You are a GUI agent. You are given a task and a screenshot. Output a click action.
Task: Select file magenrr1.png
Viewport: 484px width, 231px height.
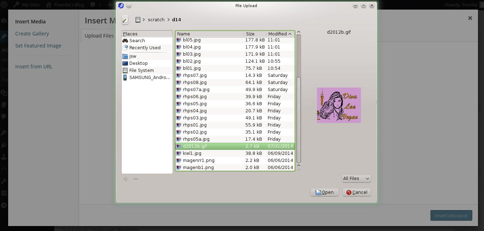(x=235, y=160)
